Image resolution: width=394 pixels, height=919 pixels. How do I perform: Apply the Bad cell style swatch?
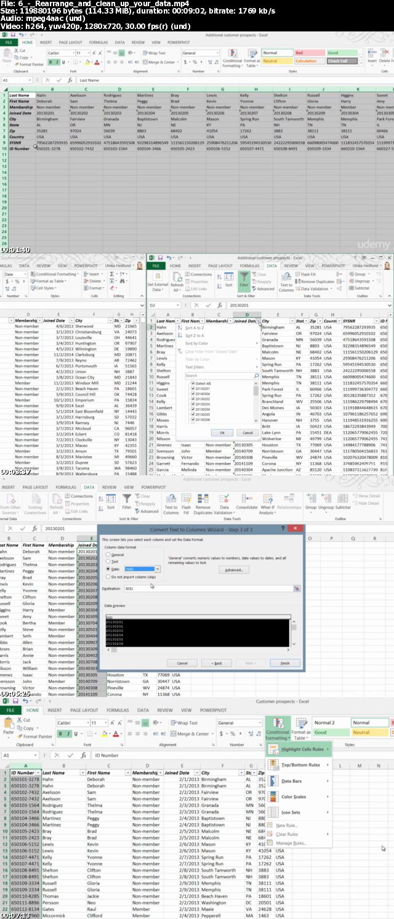(308, 53)
